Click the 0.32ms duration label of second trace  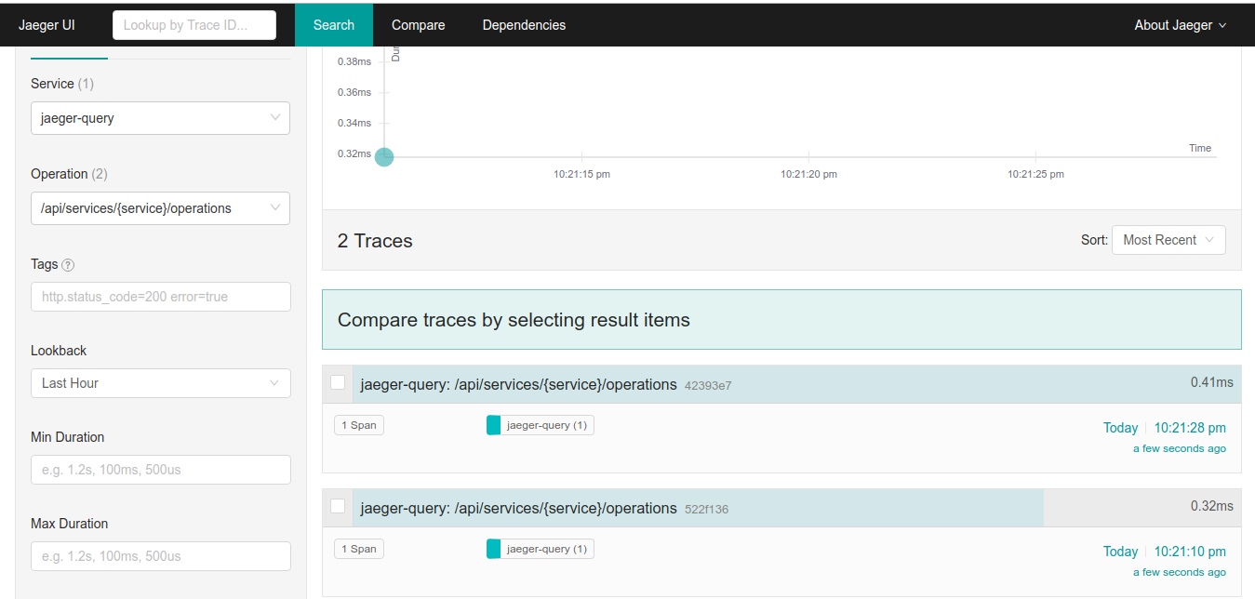click(x=1211, y=506)
